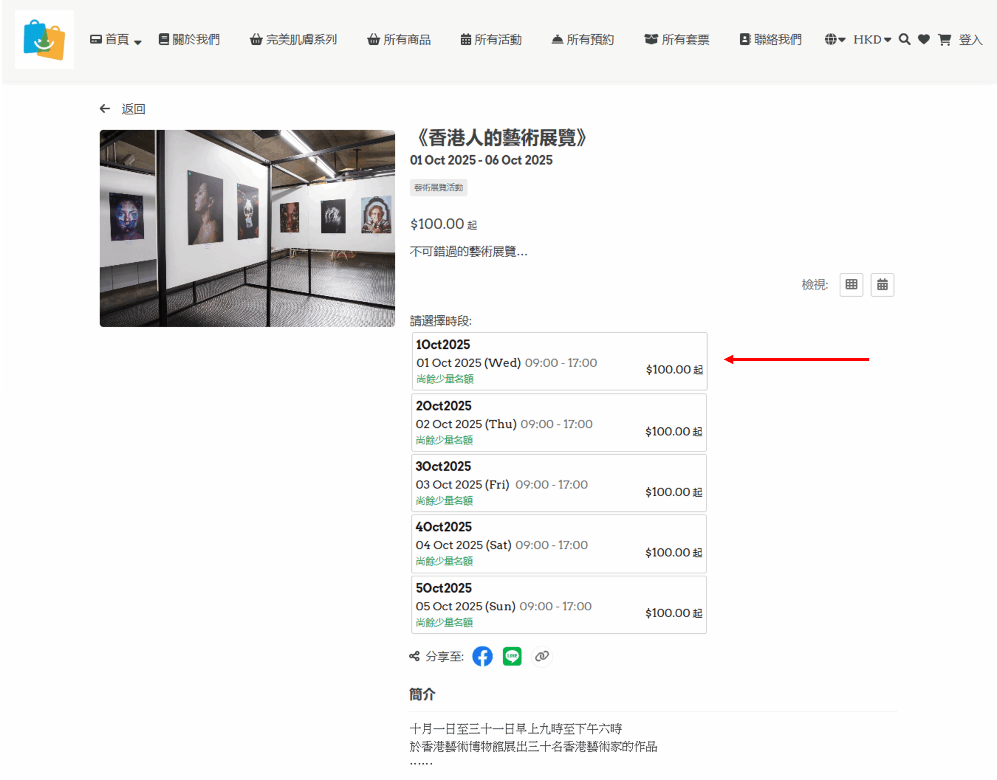Open the 所有活動 menu item
Screen dimensions: 997x780
(x=491, y=40)
